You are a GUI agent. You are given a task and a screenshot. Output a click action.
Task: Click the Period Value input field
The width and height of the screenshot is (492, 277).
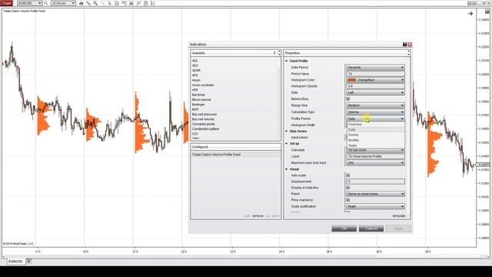[x=375, y=74]
